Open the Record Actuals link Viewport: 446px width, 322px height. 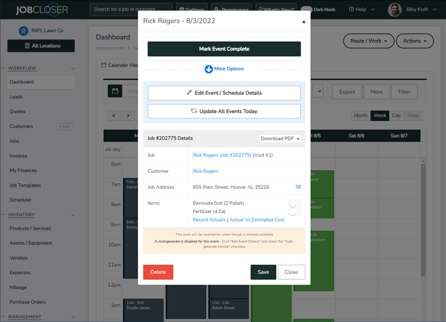pyautogui.click(x=209, y=220)
